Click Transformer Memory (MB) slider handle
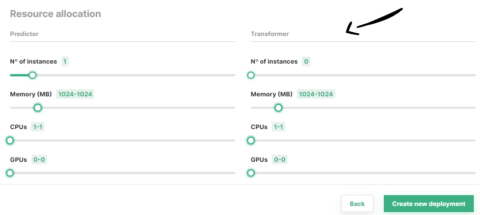Image resolution: width=480 pixels, height=215 pixels. (x=279, y=108)
